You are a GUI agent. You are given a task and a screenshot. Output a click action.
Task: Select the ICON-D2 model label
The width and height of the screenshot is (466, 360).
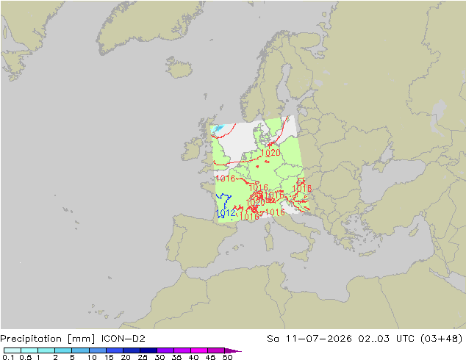click(123, 339)
